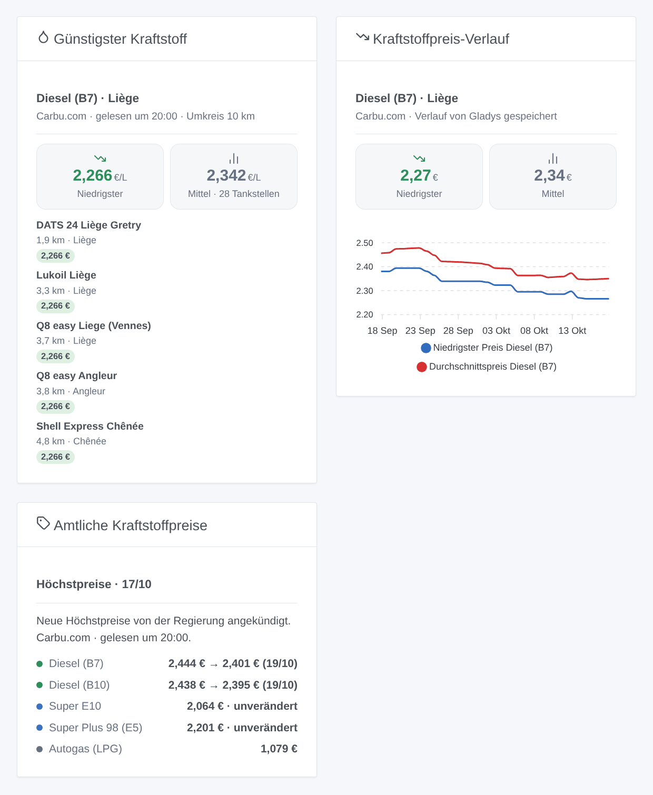Viewport: 653px width, 795px height.
Task: Click the '1,079 €' Autogas price
Action: tap(279, 749)
